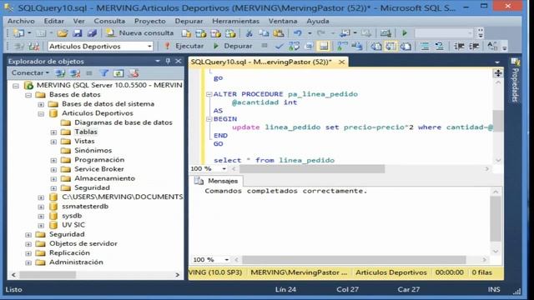Expand the Vistas folder
Image resolution: width=534 pixels, height=300 pixels.
coord(53,142)
